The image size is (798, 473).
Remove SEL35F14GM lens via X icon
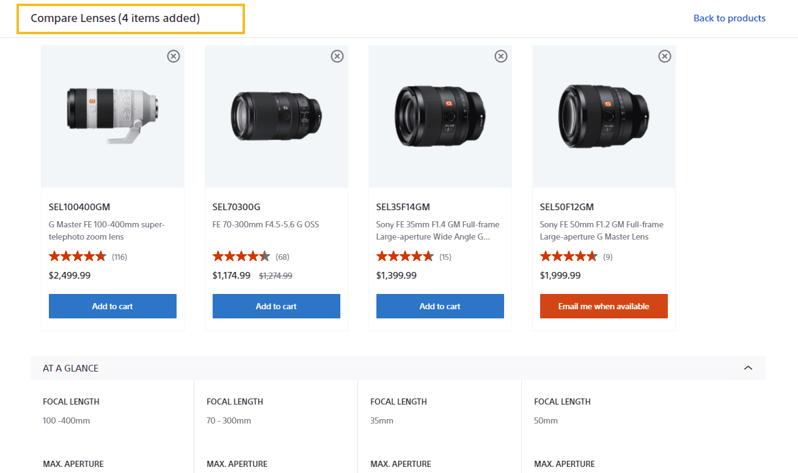click(x=501, y=56)
